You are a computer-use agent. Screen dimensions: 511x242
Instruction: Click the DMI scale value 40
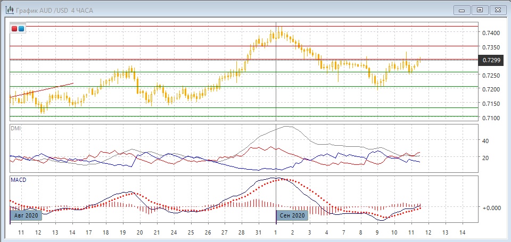tap(485, 141)
